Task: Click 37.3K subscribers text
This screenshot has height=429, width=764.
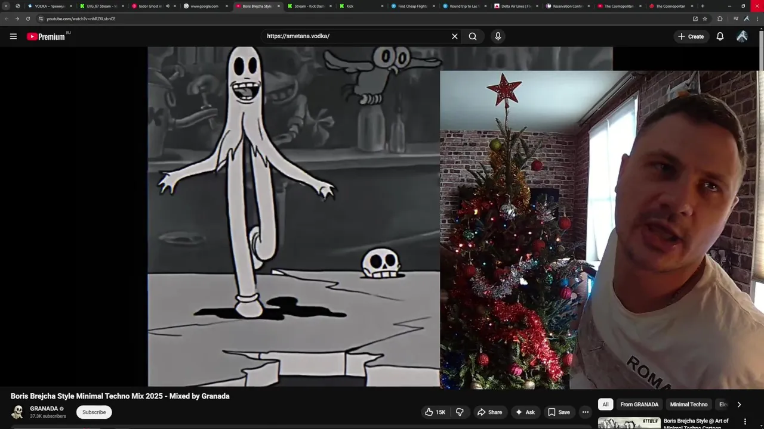Action: (48, 416)
